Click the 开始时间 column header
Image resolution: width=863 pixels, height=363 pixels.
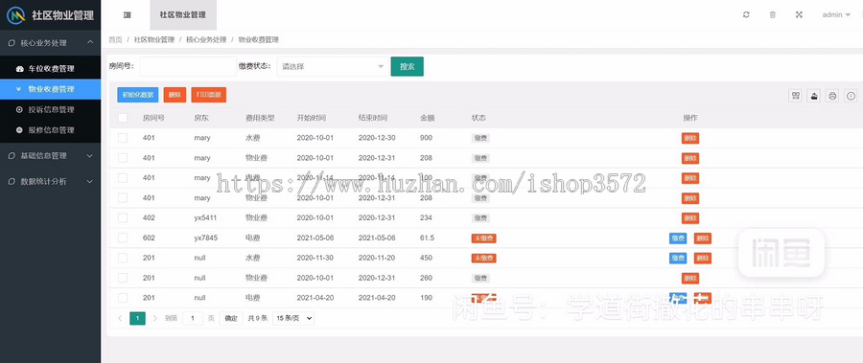click(x=312, y=118)
